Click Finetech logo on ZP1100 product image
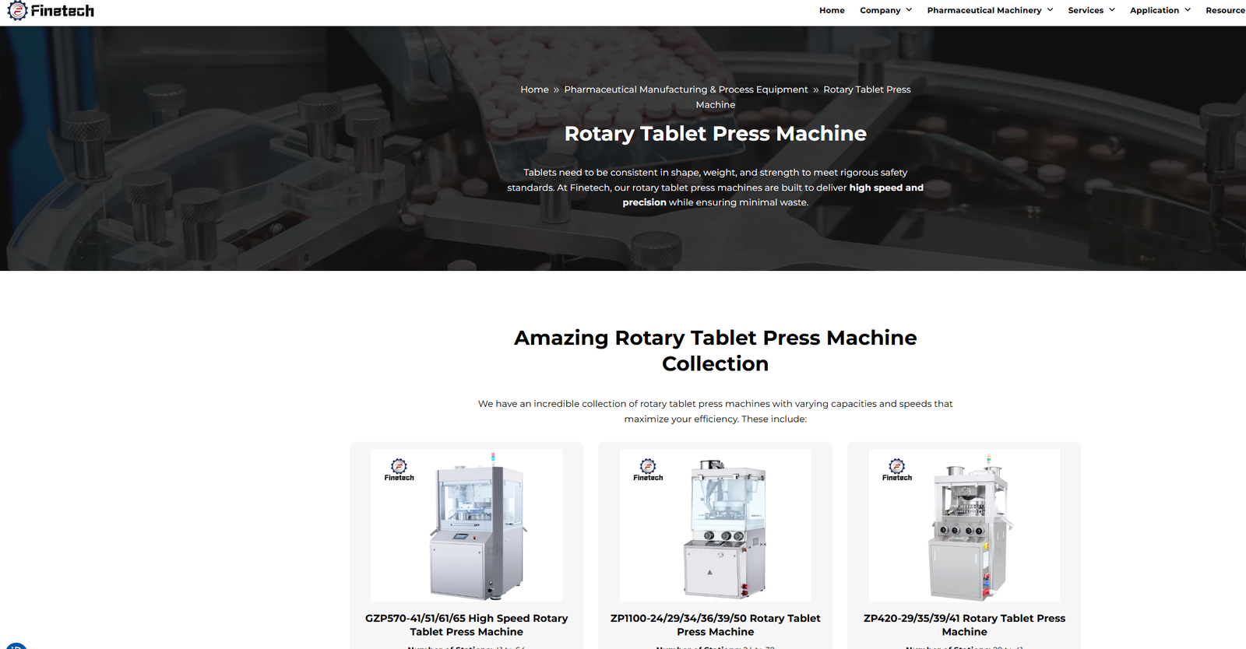The height and width of the screenshot is (649, 1246). point(648,470)
